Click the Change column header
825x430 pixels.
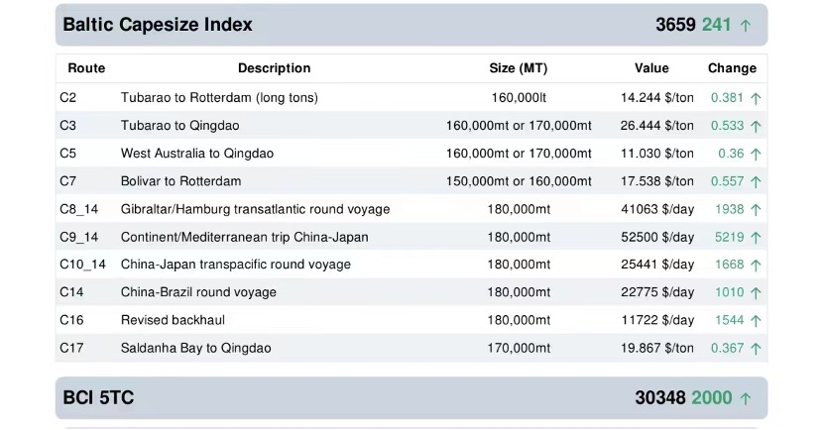[732, 68]
